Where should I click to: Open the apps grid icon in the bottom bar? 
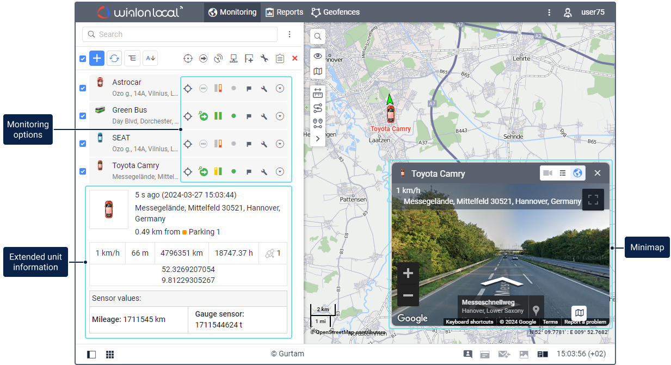pos(110,355)
